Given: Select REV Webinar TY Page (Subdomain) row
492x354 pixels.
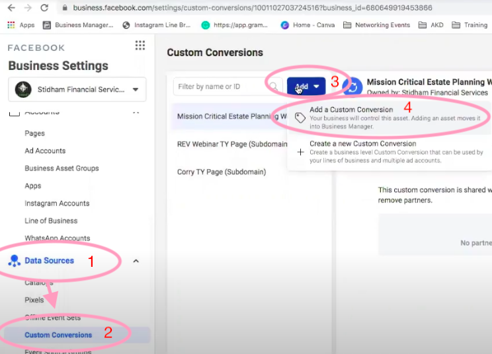Looking at the screenshot, I should pos(231,144).
